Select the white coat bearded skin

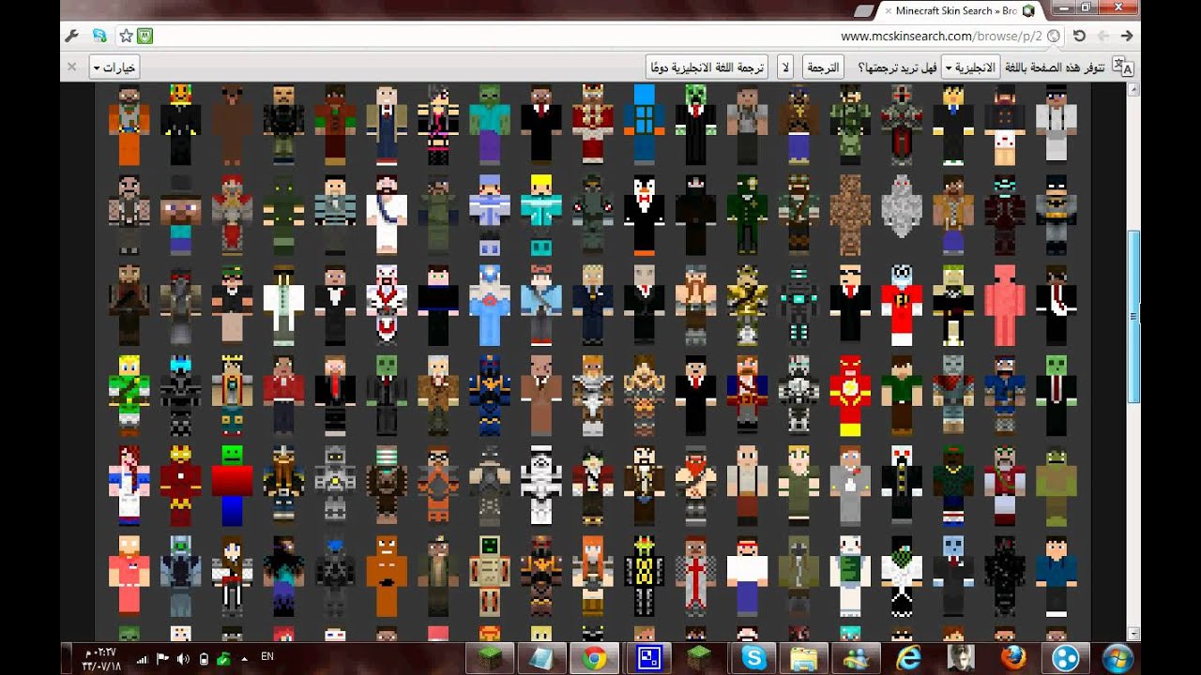387,213
